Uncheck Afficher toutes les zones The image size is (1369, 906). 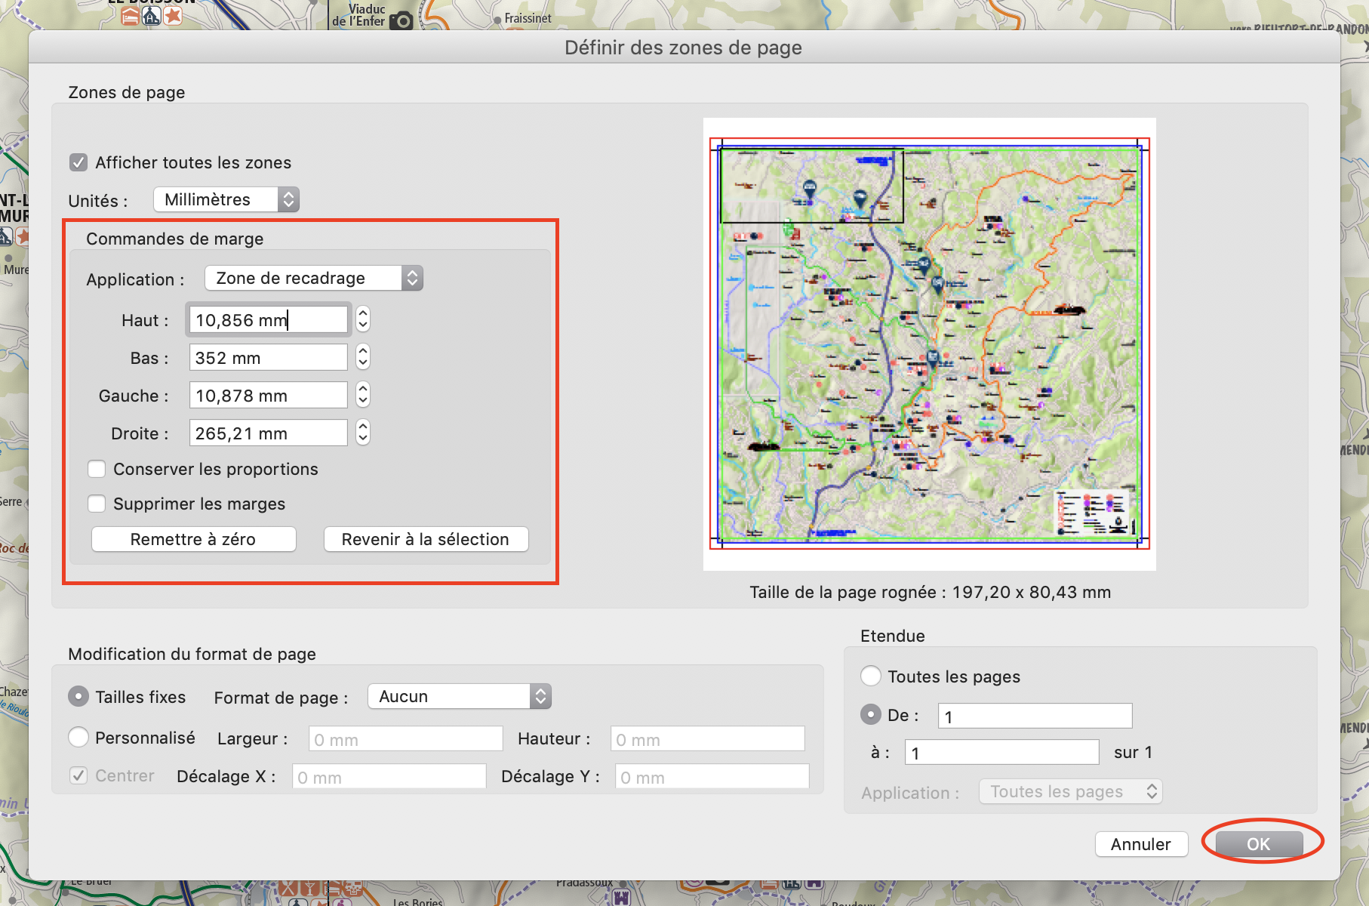pyautogui.click(x=78, y=162)
